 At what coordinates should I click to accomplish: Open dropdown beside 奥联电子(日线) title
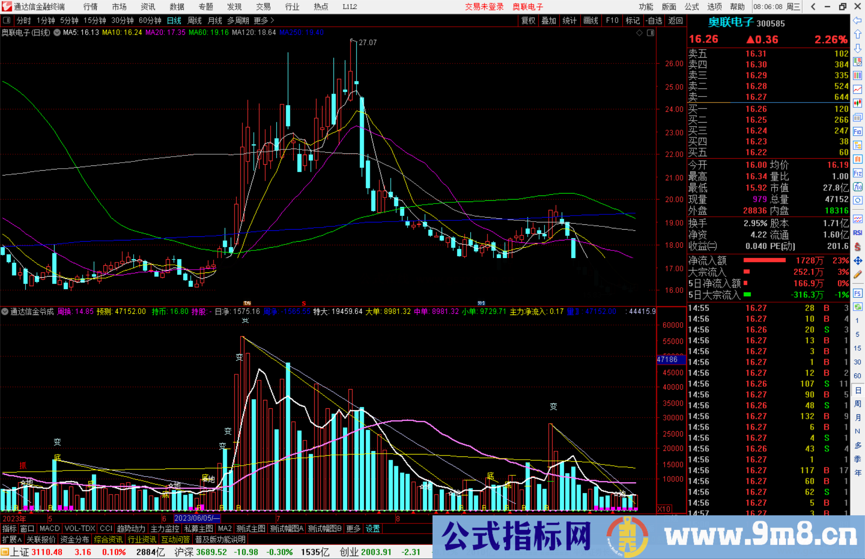pyautogui.click(x=57, y=32)
